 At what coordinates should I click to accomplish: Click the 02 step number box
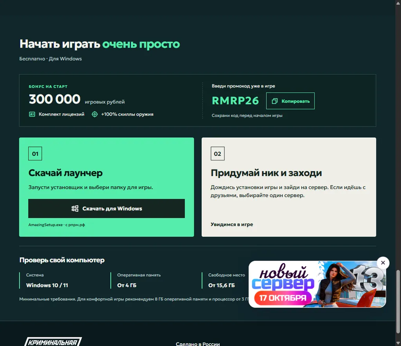point(217,153)
